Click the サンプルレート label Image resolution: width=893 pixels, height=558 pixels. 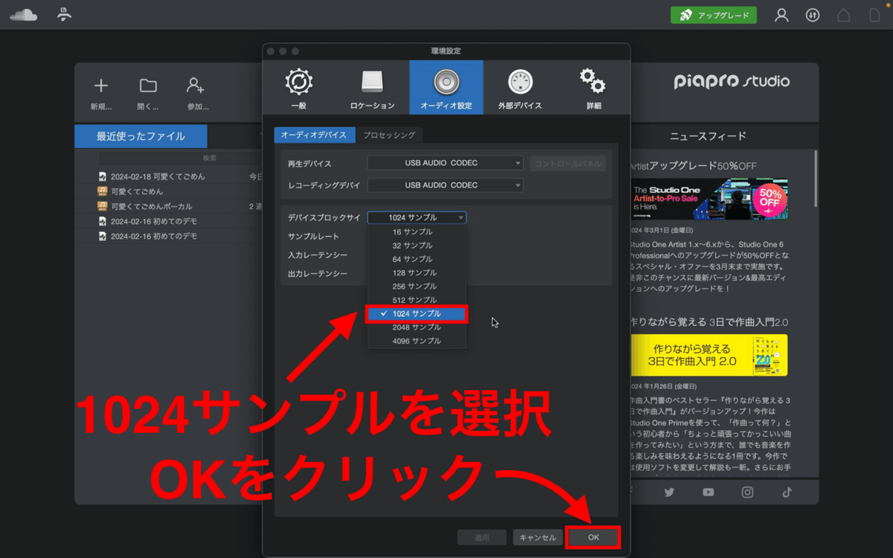313,236
